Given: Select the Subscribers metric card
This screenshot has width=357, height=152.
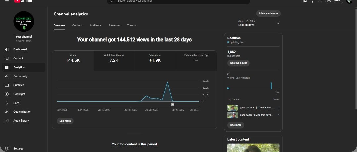Looking at the screenshot, I should [155, 61].
